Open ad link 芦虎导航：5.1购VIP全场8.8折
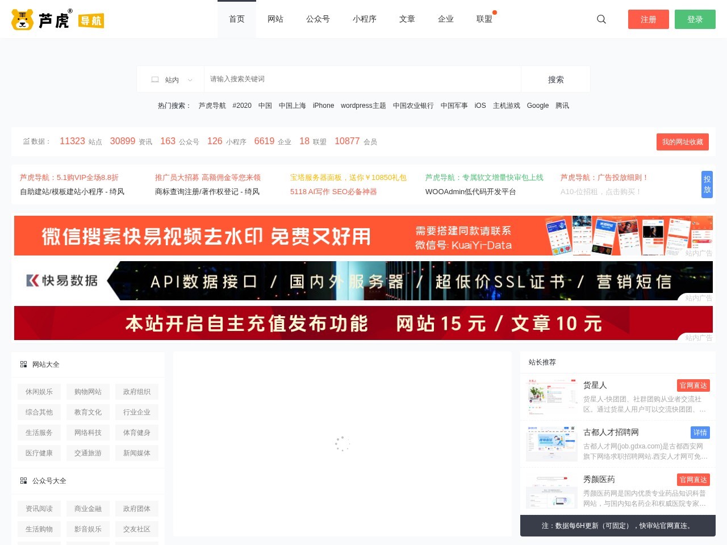 [x=69, y=178]
